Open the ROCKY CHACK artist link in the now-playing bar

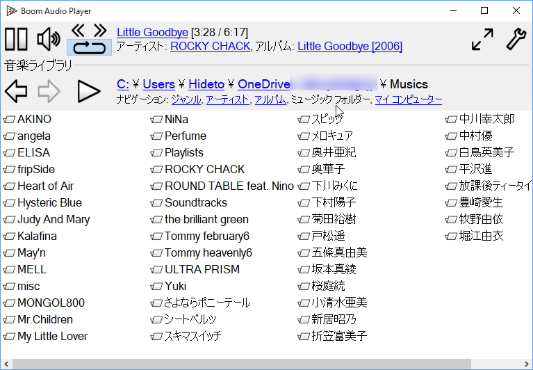pyautogui.click(x=210, y=46)
